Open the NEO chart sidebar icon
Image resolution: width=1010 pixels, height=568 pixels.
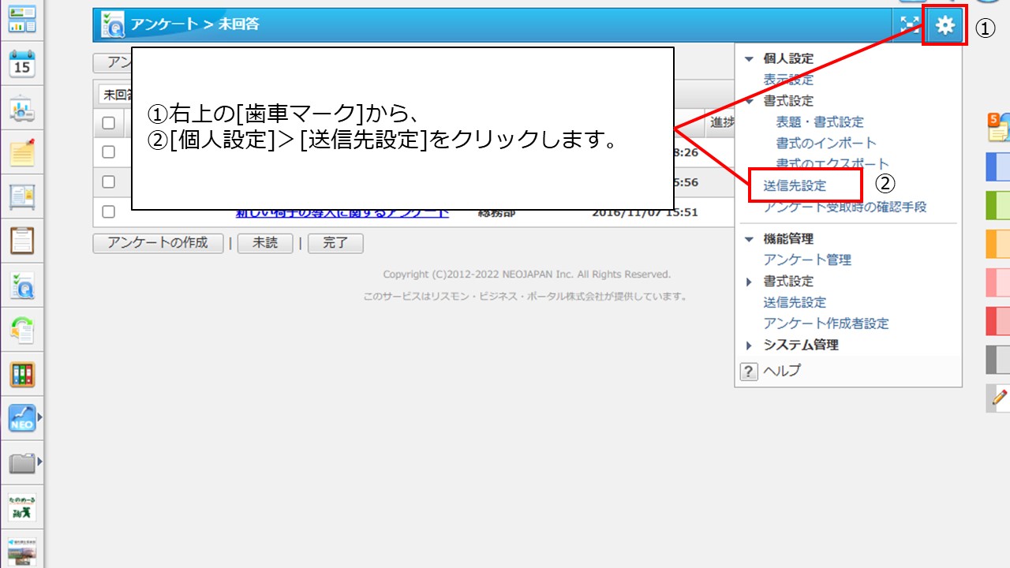[22, 418]
